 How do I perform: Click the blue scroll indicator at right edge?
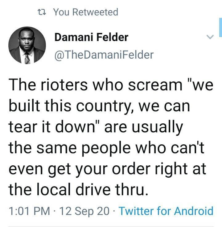tap(220, 27)
